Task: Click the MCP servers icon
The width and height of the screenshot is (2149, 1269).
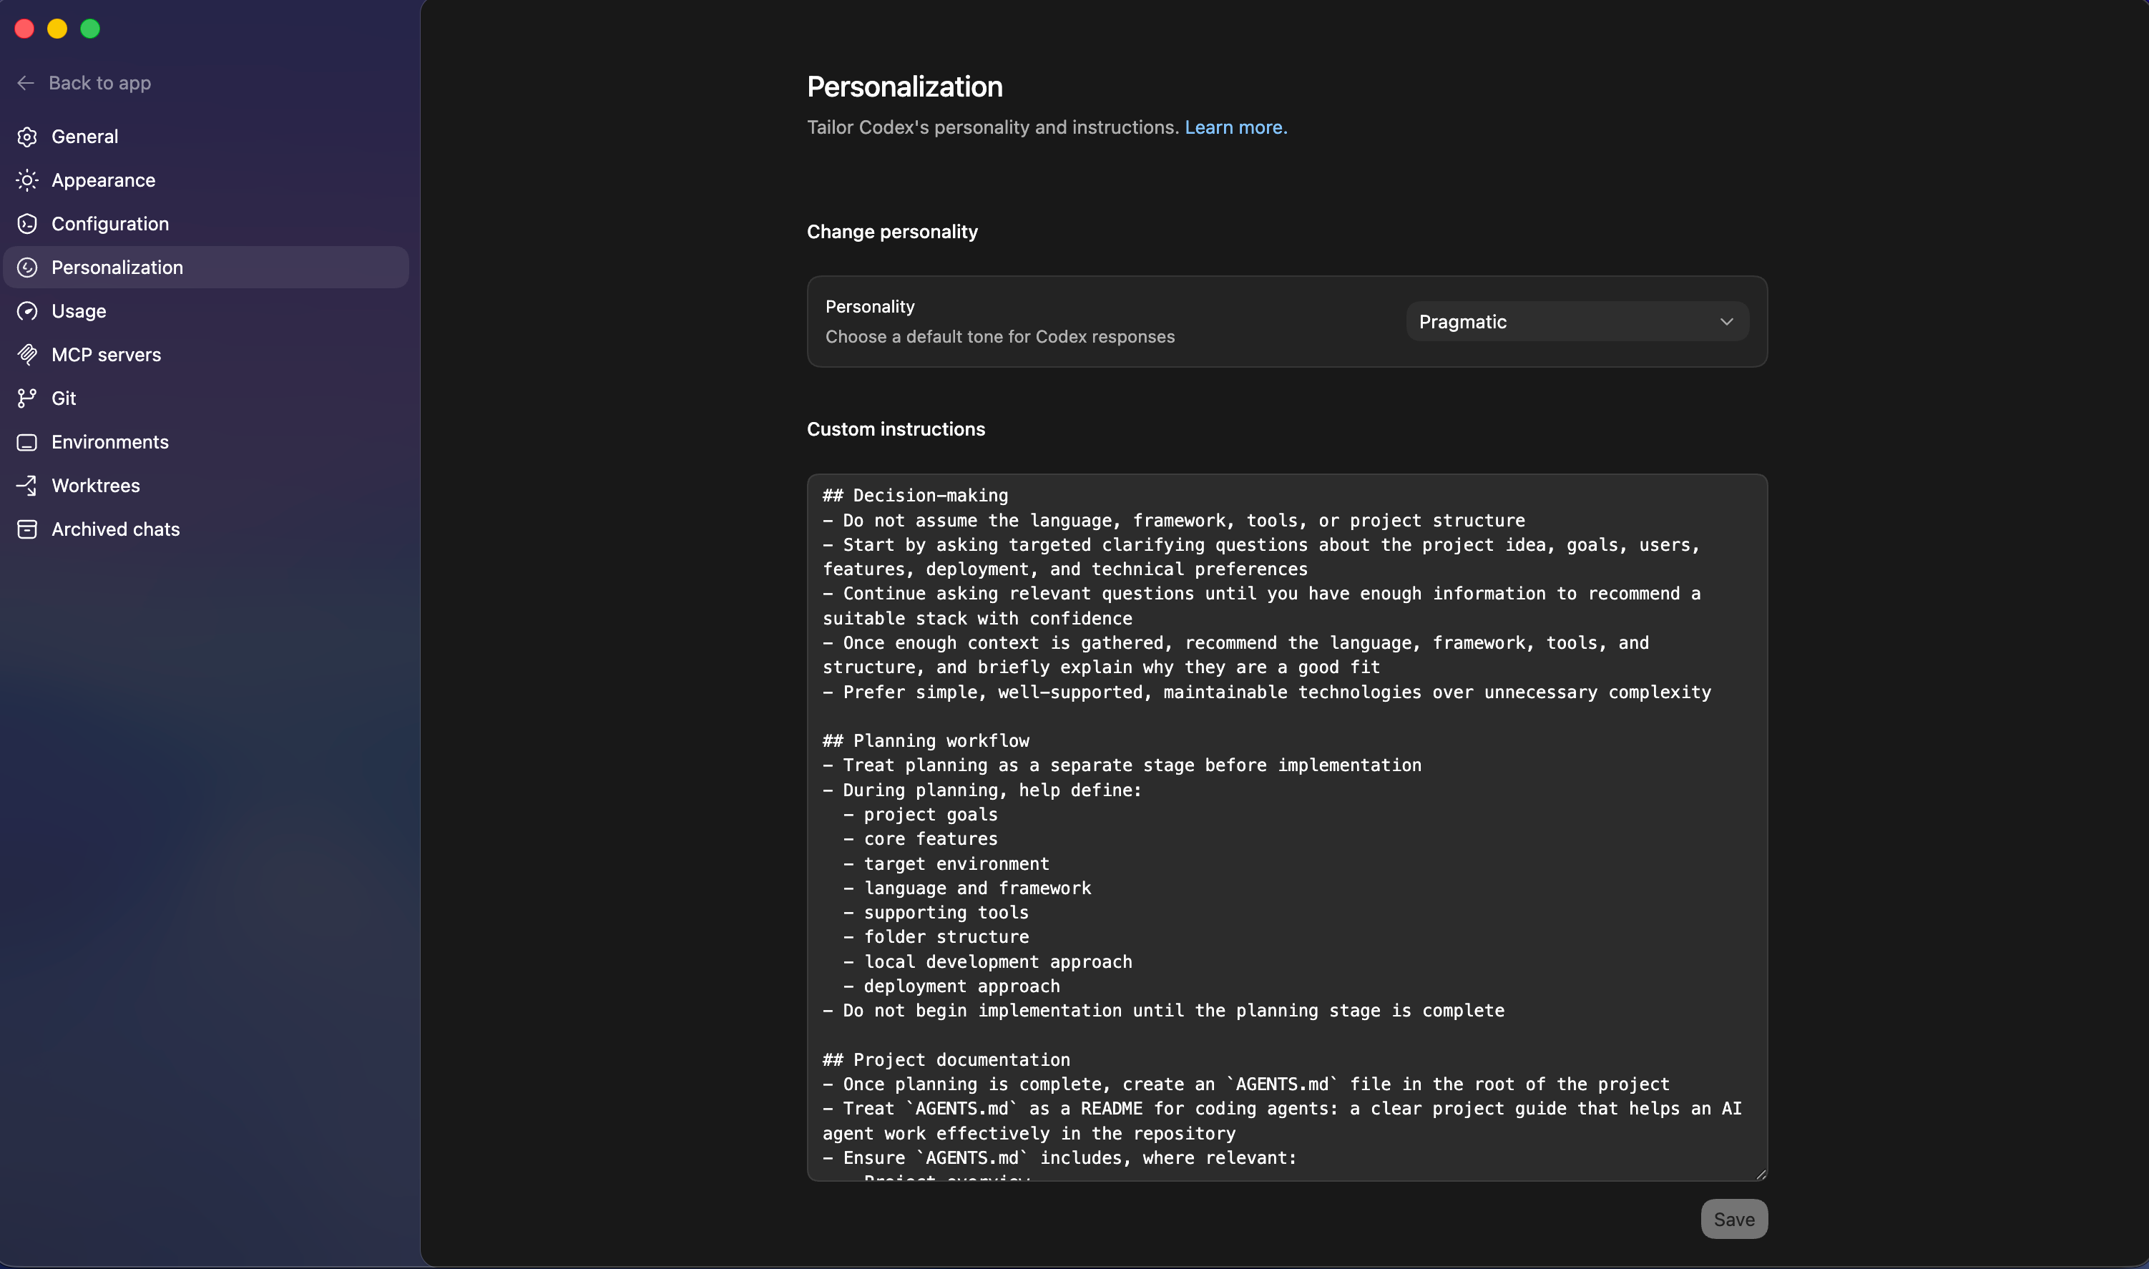Action: click(x=27, y=355)
